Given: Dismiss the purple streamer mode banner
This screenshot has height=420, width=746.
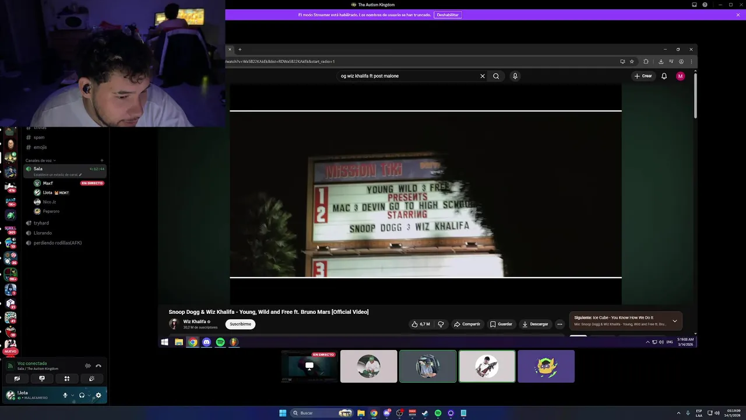Looking at the screenshot, I should [x=738, y=15].
